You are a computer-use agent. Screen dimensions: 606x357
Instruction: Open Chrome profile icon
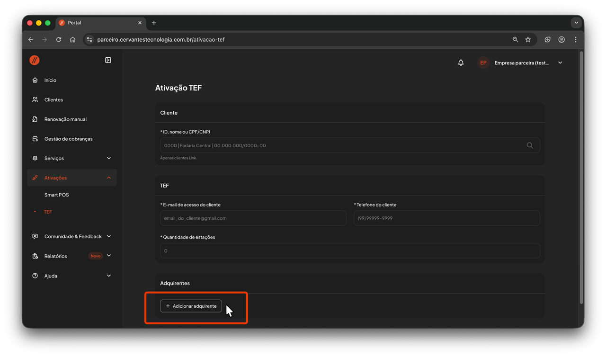tap(561, 40)
